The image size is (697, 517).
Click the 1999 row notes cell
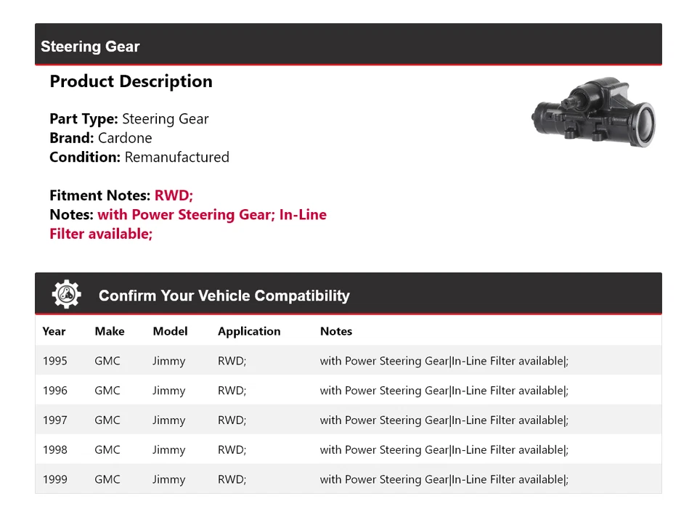pyautogui.click(x=444, y=480)
